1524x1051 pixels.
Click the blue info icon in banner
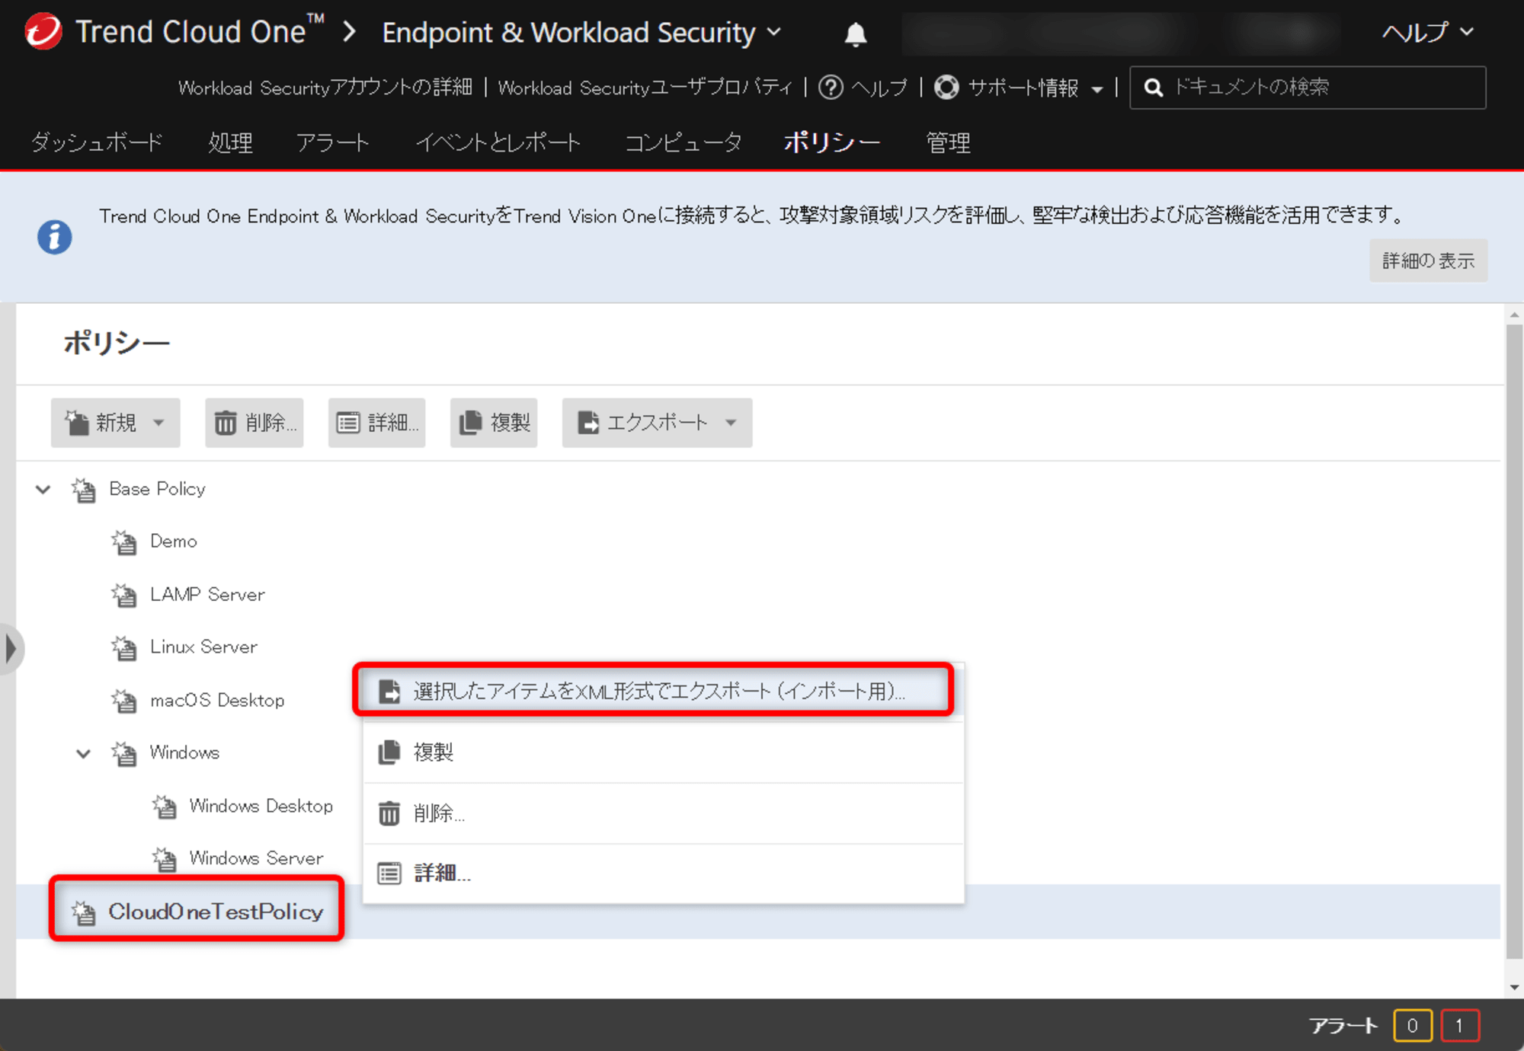pyautogui.click(x=54, y=237)
